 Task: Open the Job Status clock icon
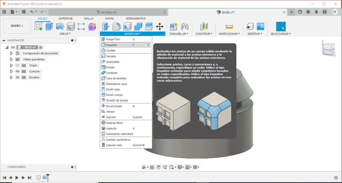point(308,12)
